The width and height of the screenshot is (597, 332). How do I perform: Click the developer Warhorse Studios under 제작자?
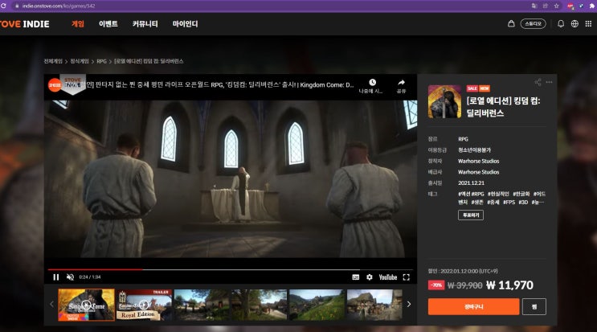pyautogui.click(x=478, y=161)
